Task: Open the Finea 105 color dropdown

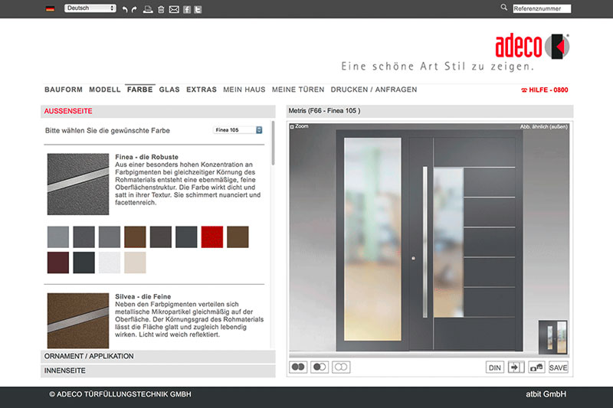Action: [x=238, y=130]
